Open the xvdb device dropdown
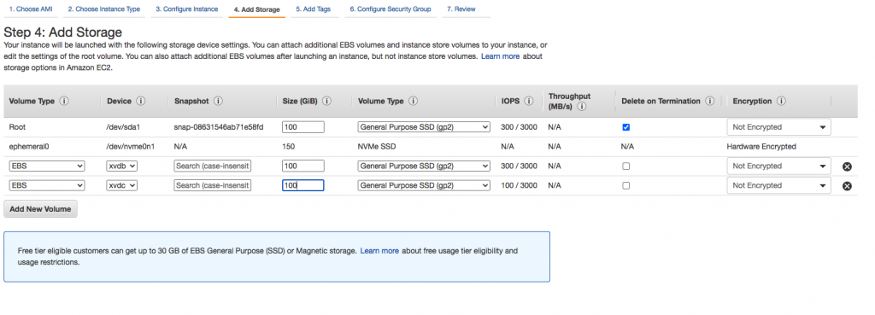The height and width of the screenshot is (315, 875). (x=121, y=166)
